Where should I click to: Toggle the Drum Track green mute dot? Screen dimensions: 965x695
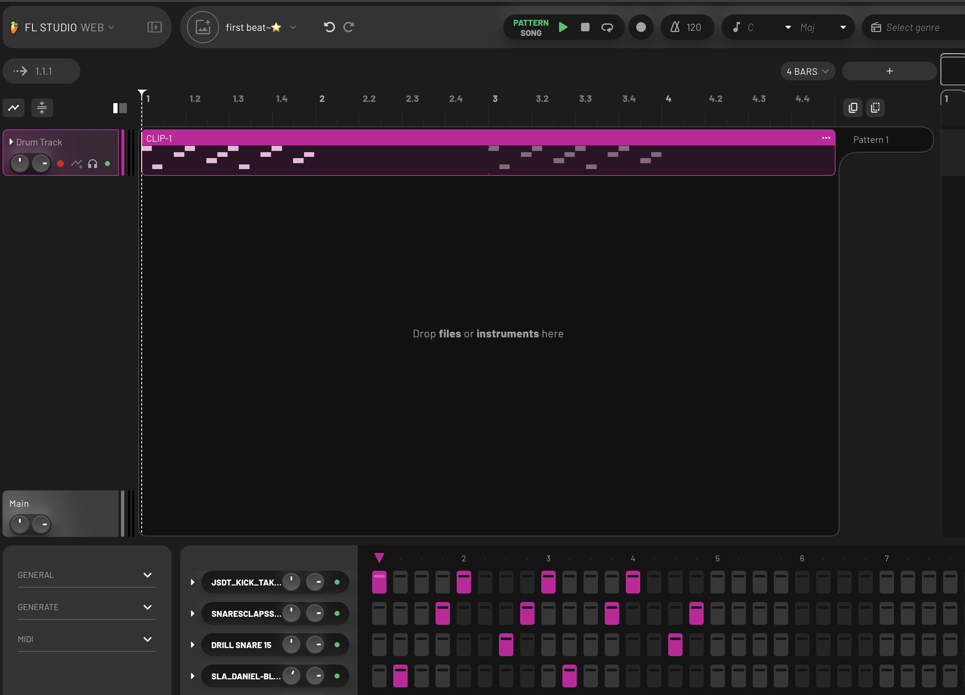107,163
